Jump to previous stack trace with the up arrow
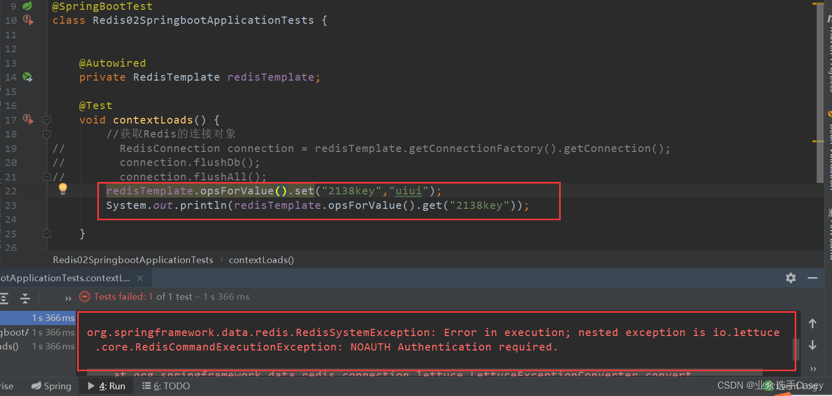 (812, 324)
